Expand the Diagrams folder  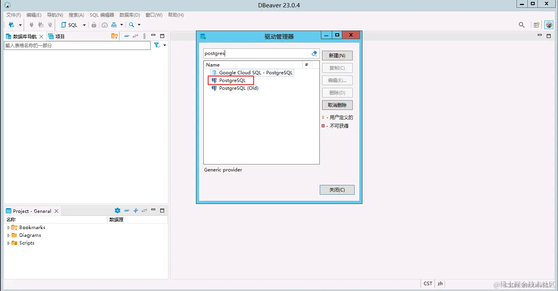(9, 235)
